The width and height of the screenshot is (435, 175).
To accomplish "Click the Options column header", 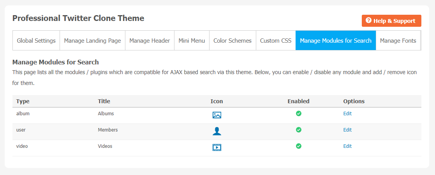I will (x=354, y=101).
